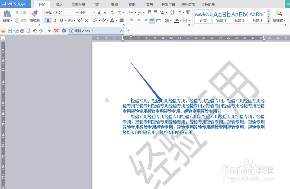
Task: Click paragraph layout icon beside text
Action: 107,100
